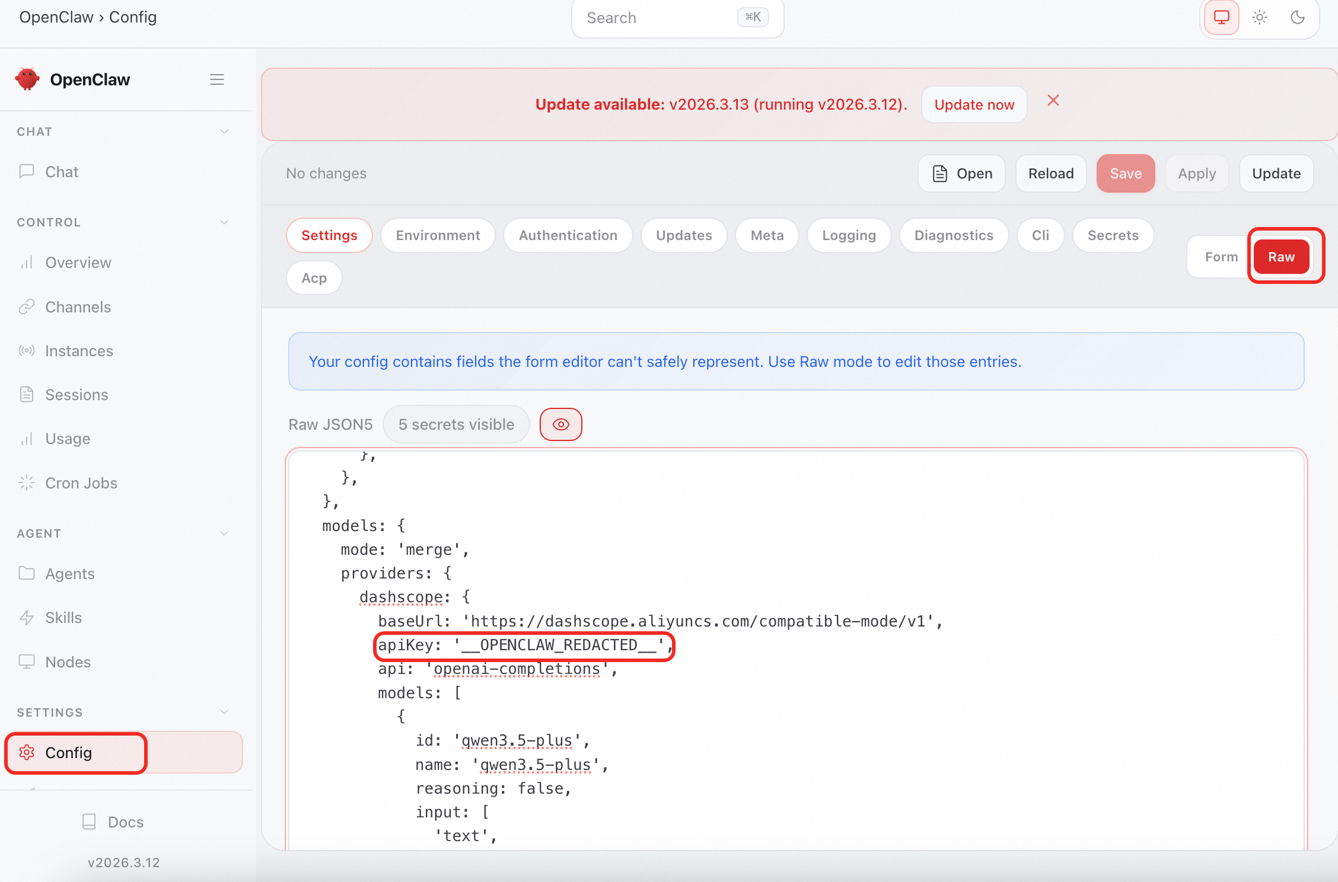Click the Chat speech bubble icon
The width and height of the screenshot is (1338, 882).
27,171
